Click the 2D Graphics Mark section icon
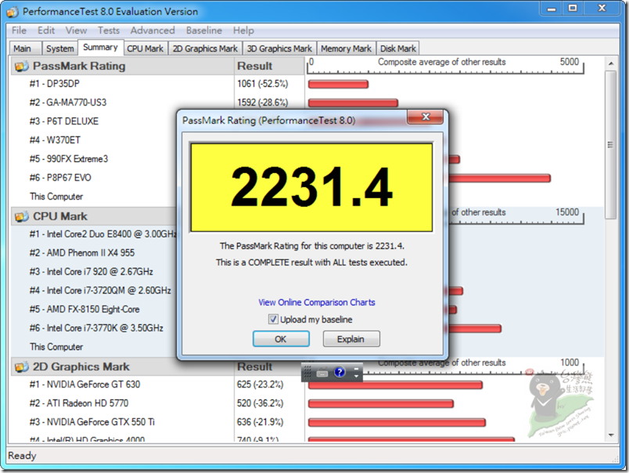Screen dimensions: 629x473 [x=20, y=366]
